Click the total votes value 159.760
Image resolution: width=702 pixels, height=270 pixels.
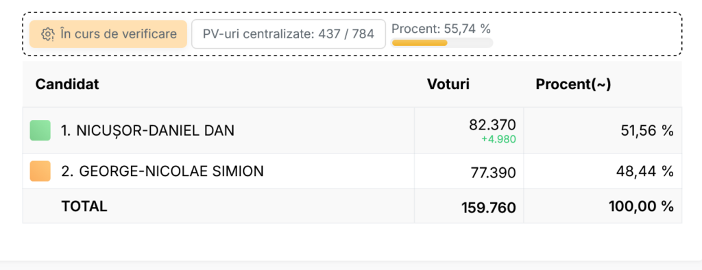[488, 208]
